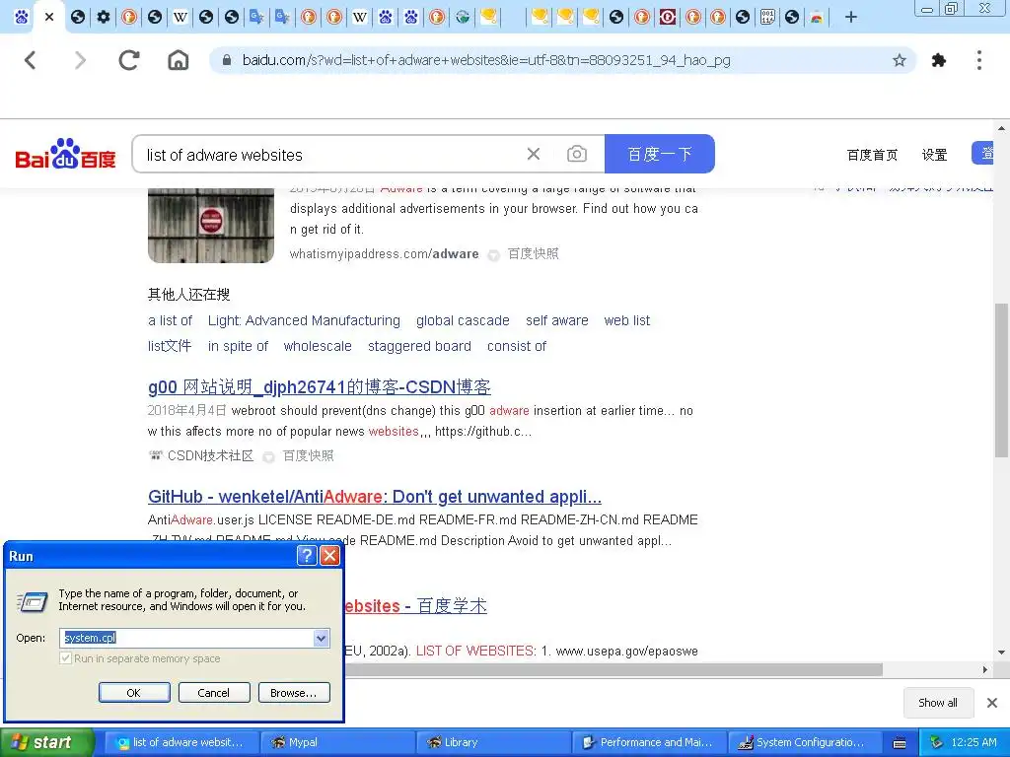This screenshot has height=757, width=1010.
Task: Click related search 'list文件'
Action: (x=170, y=346)
